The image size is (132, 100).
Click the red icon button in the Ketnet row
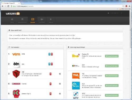tap(50, 94)
